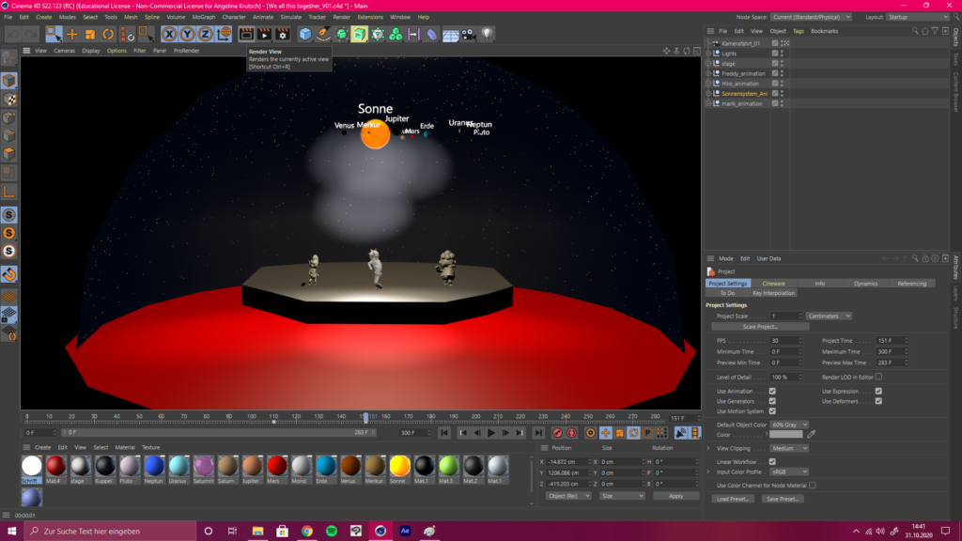
Task: Select the Rotate tool in toolbar
Action: [x=108, y=35]
